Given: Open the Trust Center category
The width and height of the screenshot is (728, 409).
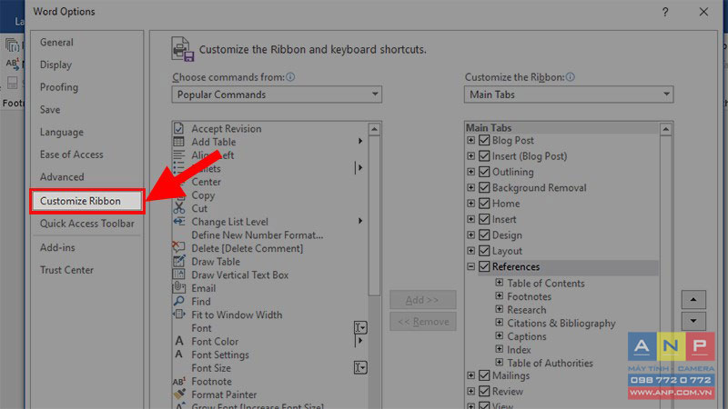Looking at the screenshot, I should pyautogui.click(x=66, y=270).
